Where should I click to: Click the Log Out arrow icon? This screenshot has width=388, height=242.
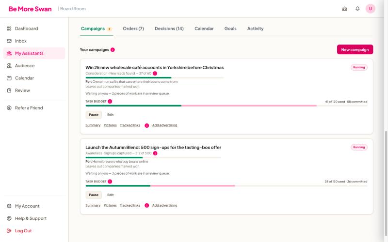pyautogui.click(x=9, y=231)
